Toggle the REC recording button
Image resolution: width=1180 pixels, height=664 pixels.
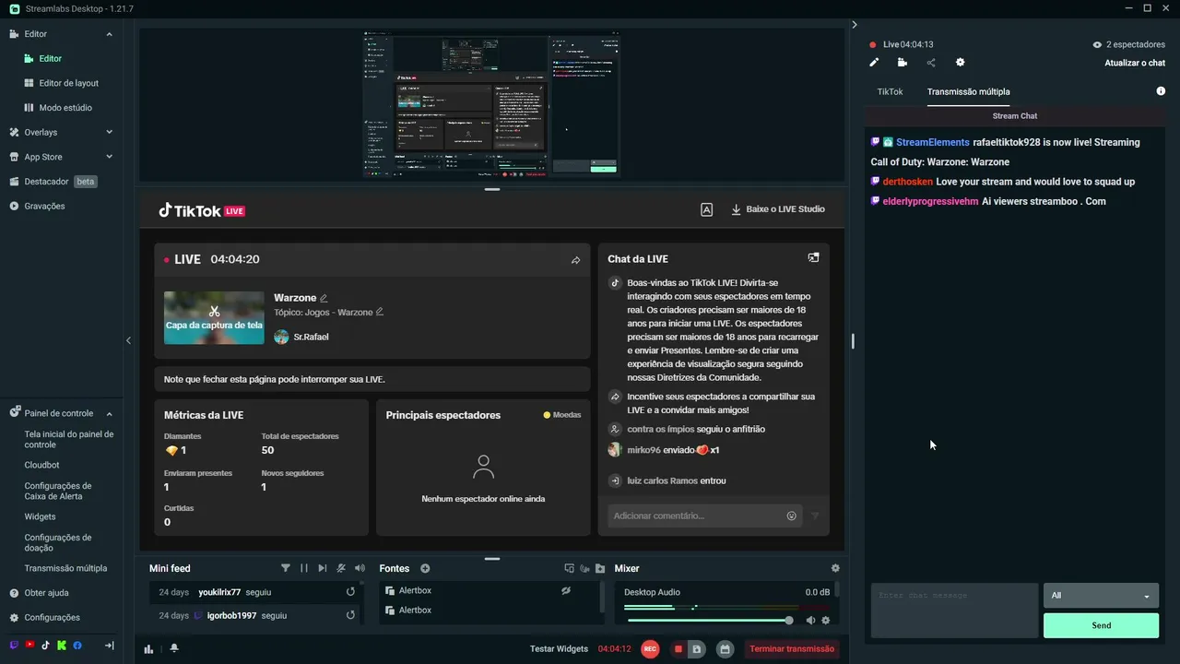click(650, 649)
